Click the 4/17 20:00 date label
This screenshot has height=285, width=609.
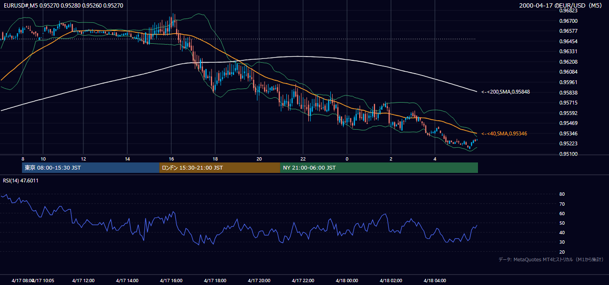(259, 280)
